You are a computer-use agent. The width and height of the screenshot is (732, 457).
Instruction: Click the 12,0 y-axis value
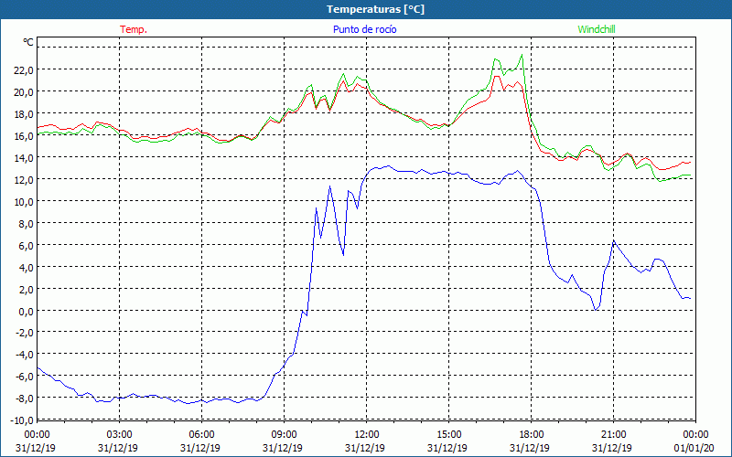(25, 179)
